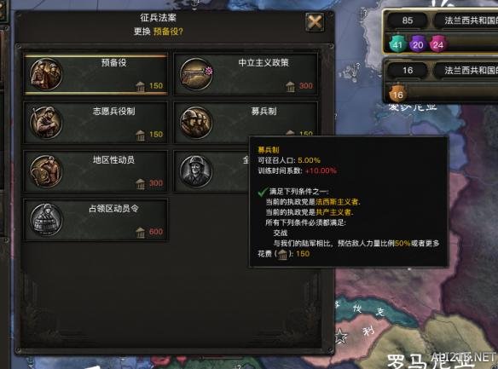Open the army group numbered 16
The width and height of the screenshot is (498, 369).
pyautogui.click(x=408, y=70)
